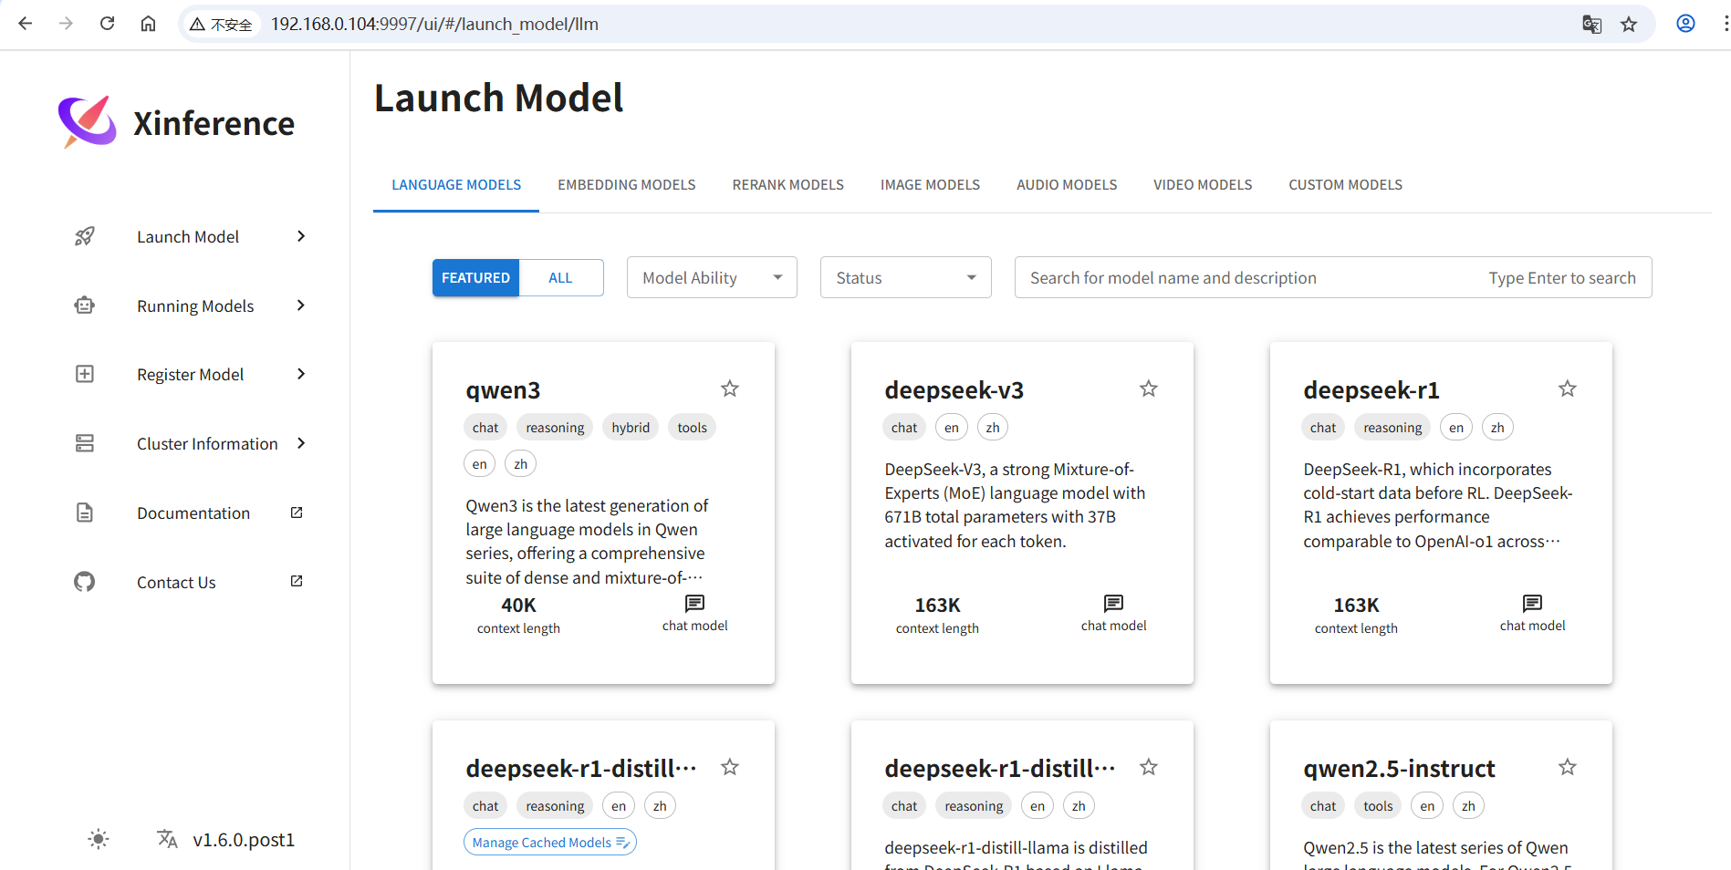Favorite the first deepseek-r1-distill card star
This screenshot has height=870, width=1731.
(x=730, y=767)
